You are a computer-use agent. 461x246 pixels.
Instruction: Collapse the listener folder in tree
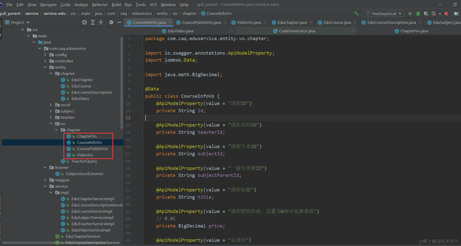(45, 167)
